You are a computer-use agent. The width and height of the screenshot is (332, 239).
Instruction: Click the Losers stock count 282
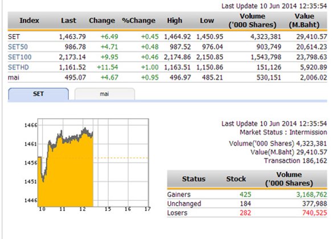pos(245,213)
